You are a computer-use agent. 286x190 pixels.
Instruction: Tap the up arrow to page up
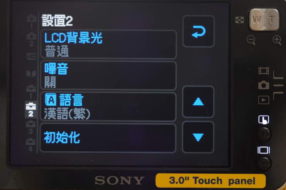point(198,102)
